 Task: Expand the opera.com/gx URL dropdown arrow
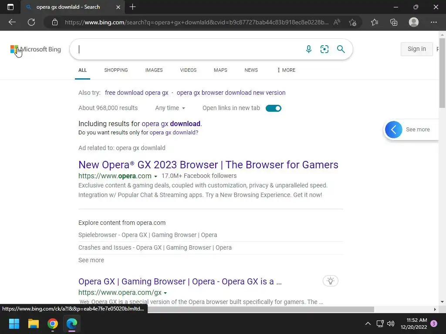tap(165, 293)
